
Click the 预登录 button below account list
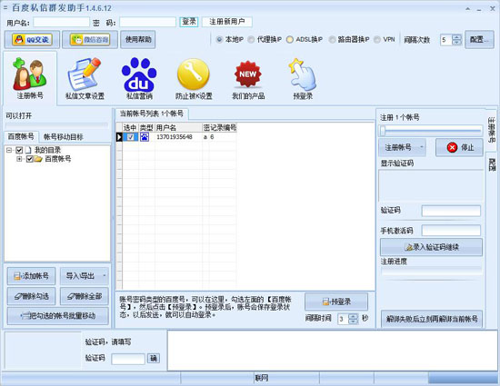(x=336, y=302)
